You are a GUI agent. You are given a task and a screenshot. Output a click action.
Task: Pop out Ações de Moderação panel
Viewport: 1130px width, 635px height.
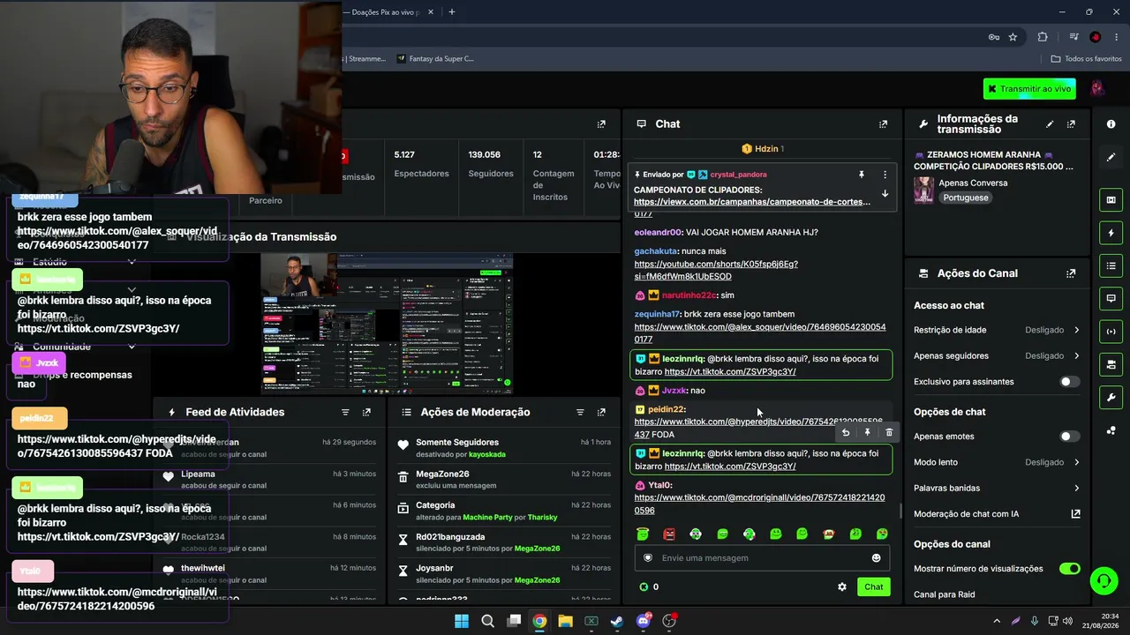coord(601,412)
